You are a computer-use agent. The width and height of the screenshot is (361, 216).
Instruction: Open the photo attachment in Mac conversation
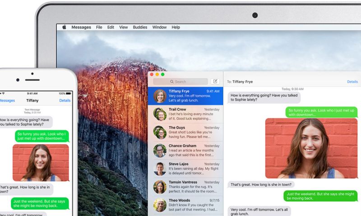pos(311,148)
